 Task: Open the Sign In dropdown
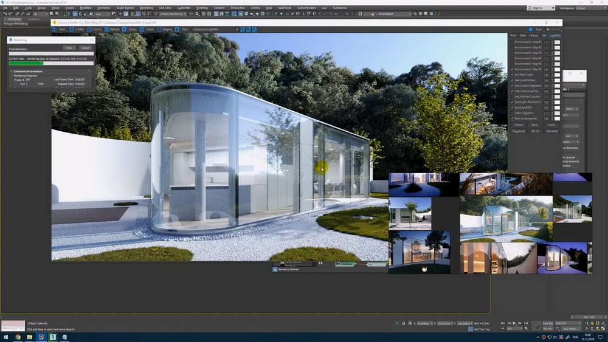(541, 8)
